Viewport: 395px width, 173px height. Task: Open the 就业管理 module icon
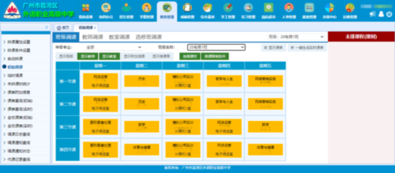[x=309, y=8]
